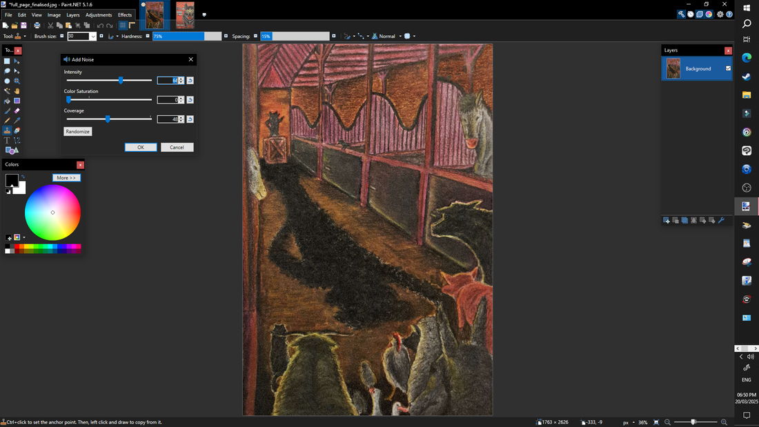Image resolution: width=759 pixels, height=427 pixels.
Task: Select the Paintbrush tool
Action: [7, 111]
